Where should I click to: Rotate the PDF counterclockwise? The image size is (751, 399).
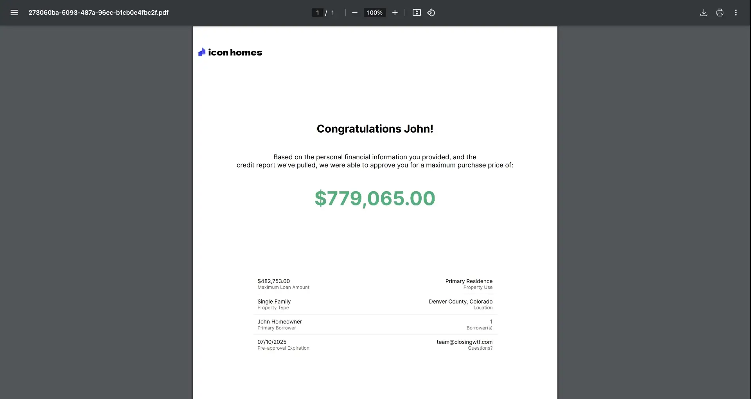click(x=431, y=13)
